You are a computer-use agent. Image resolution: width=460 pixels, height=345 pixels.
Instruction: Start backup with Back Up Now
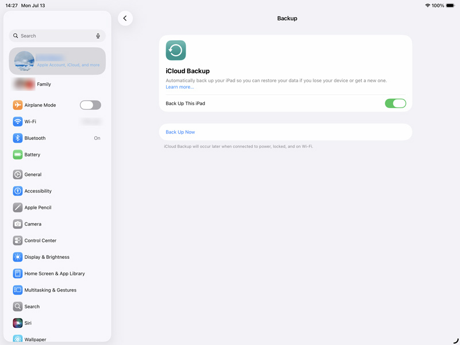click(x=285, y=132)
